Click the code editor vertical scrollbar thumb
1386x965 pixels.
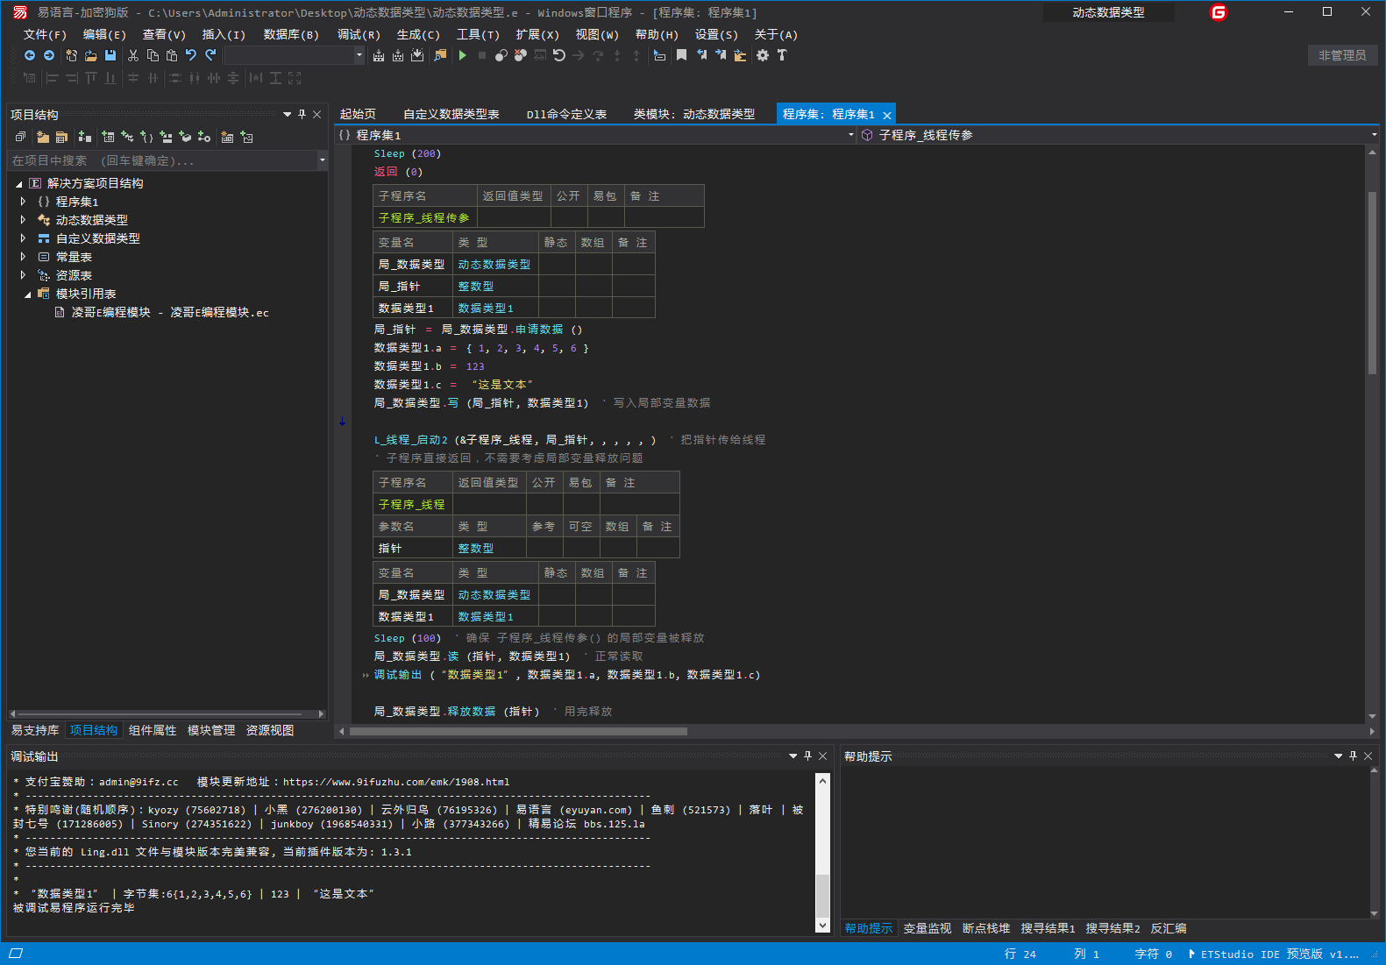[x=1372, y=282]
